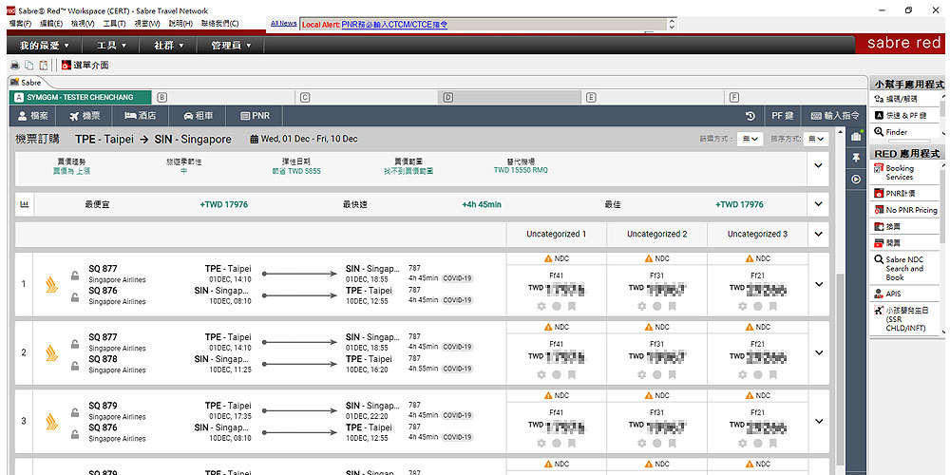
Task: Click lock icon beside SQ 877 in row 1
Action: [x=74, y=275]
